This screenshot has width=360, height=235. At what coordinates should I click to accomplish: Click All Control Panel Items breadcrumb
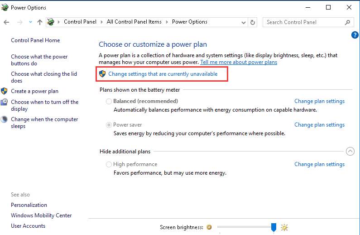(134, 22)
